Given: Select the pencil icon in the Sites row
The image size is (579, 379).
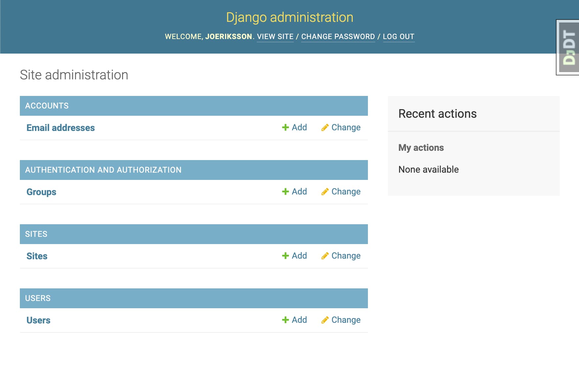Looking at the screenshot, I should tap(325, 256).
